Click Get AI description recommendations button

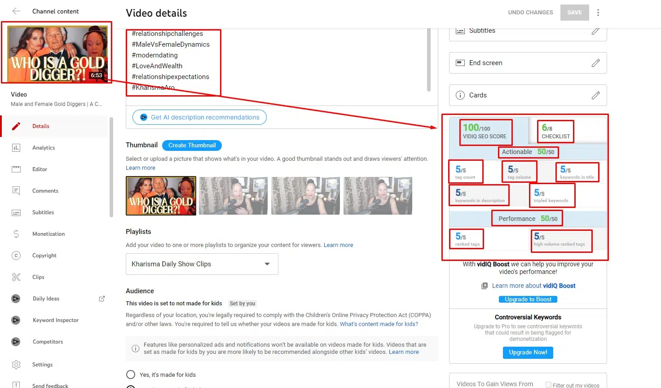(199, 117)
